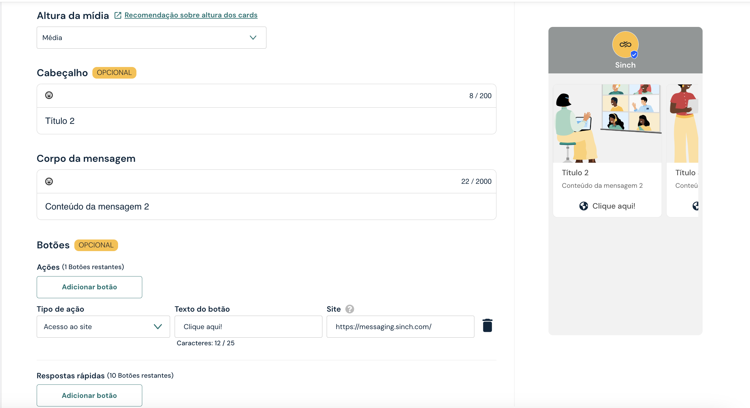Image resolution: width=750 pixels, height=408 pixels.
Task: Click the Conteúdo da mensagem 2 body field
Action: (x=266, y=206)
